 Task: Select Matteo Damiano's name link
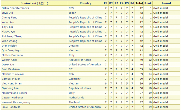click(12, 55)
